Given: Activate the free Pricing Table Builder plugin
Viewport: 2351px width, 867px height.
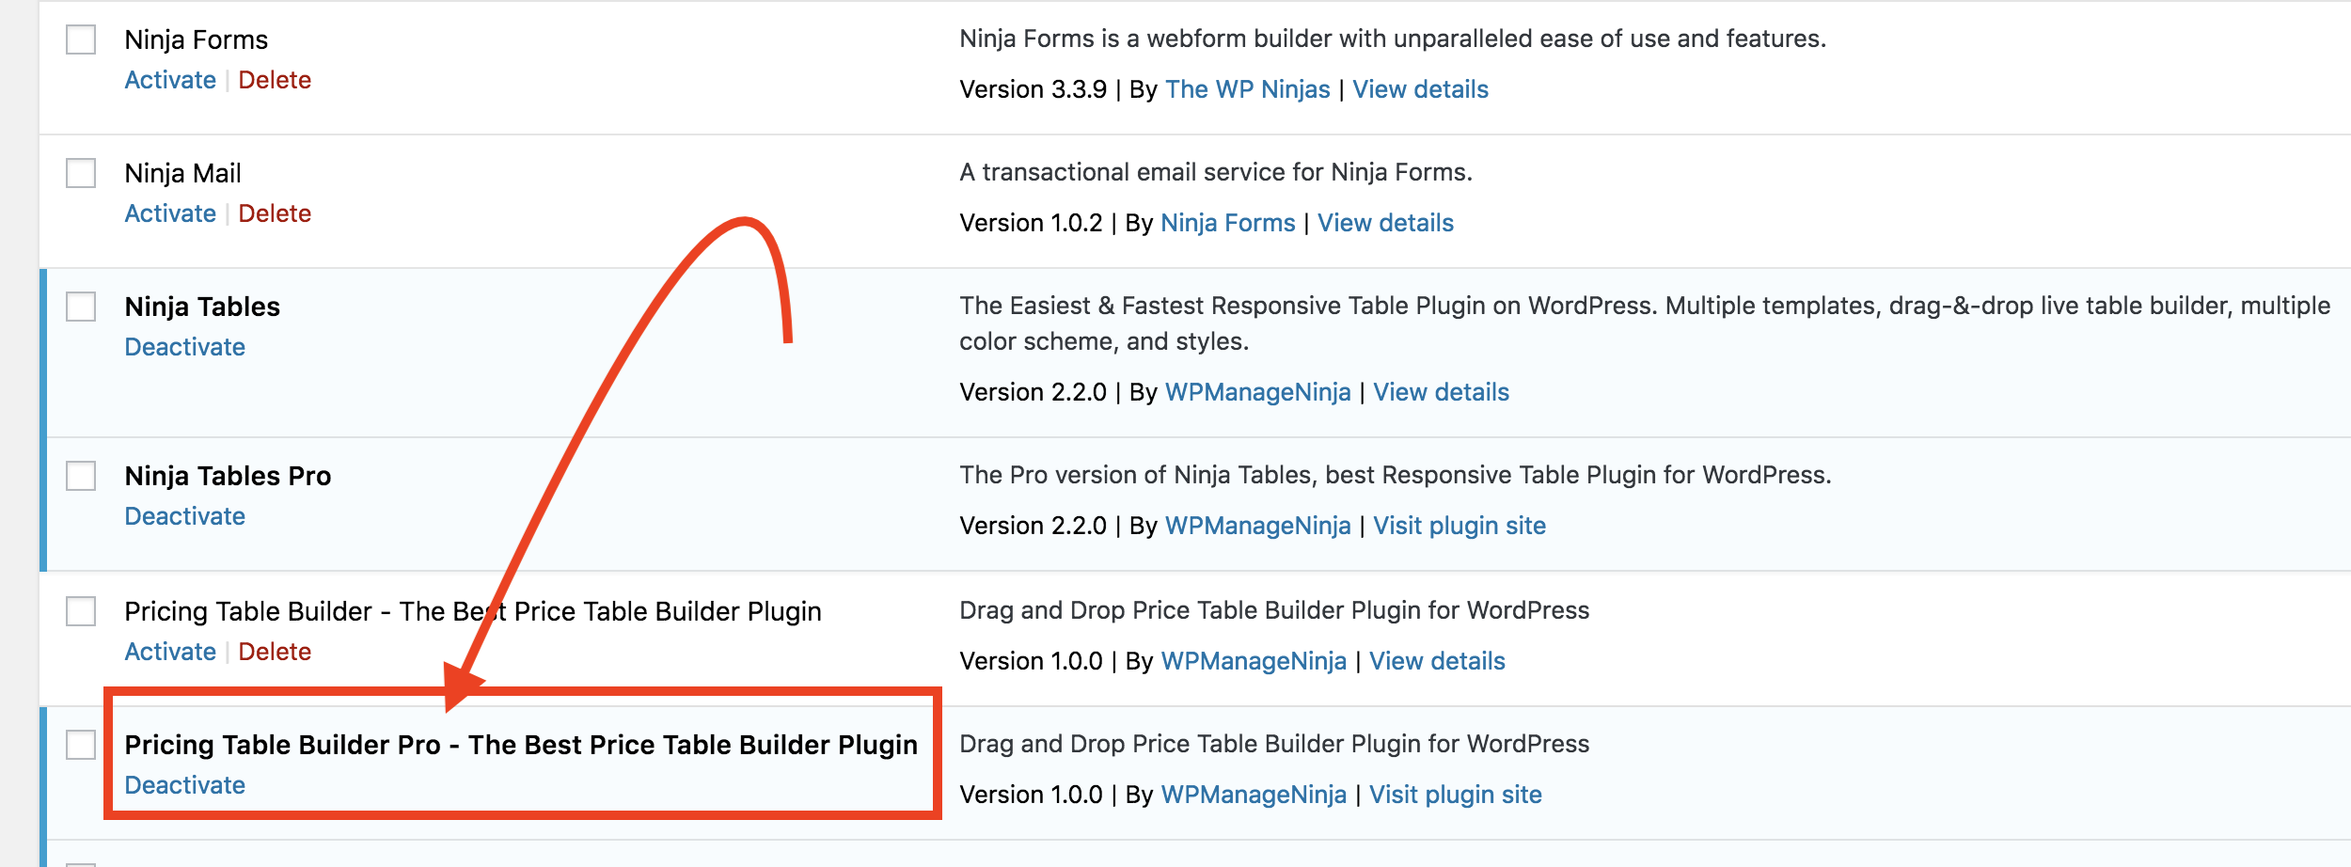Looking at the screenshot, I should click(x=170, y=652).
